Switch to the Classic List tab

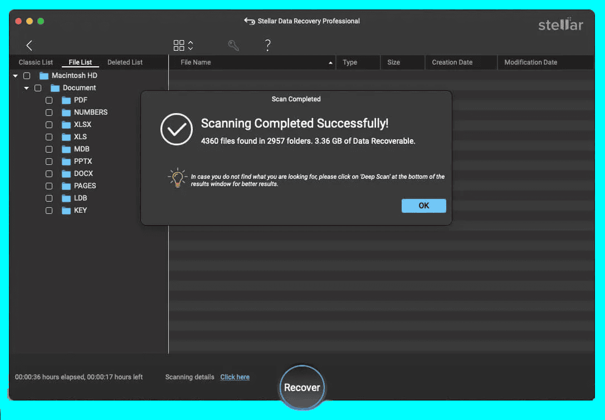36,62
